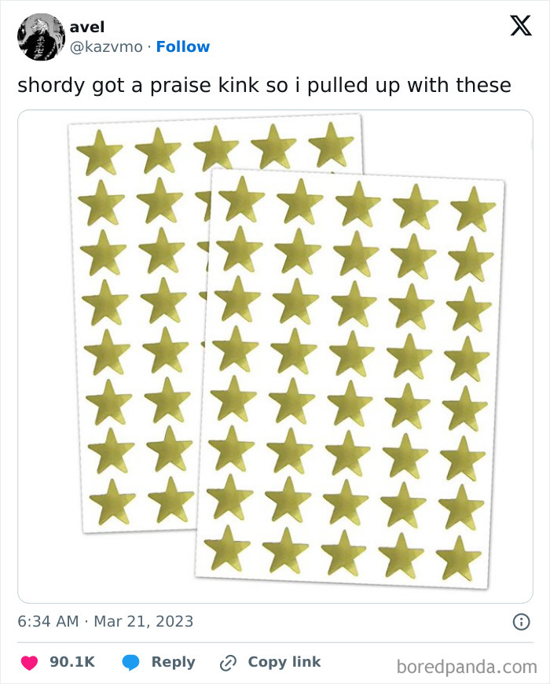The width and height of the screenshot is (550, 684).
Task: Click the top-left star on back sheet
Action: click(99, 153)
